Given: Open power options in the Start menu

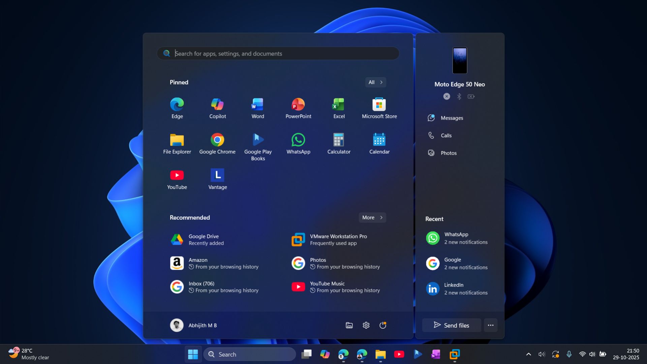Looking at the screenshot, I should point(383,325).
